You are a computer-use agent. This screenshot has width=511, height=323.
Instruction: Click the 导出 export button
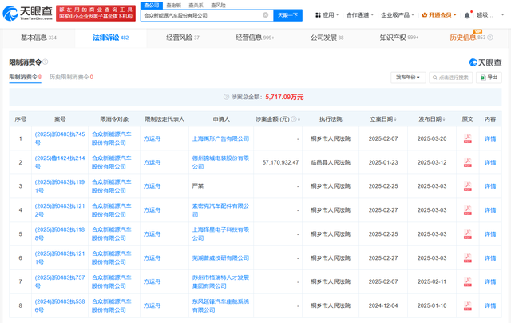(x=489, y=78)
